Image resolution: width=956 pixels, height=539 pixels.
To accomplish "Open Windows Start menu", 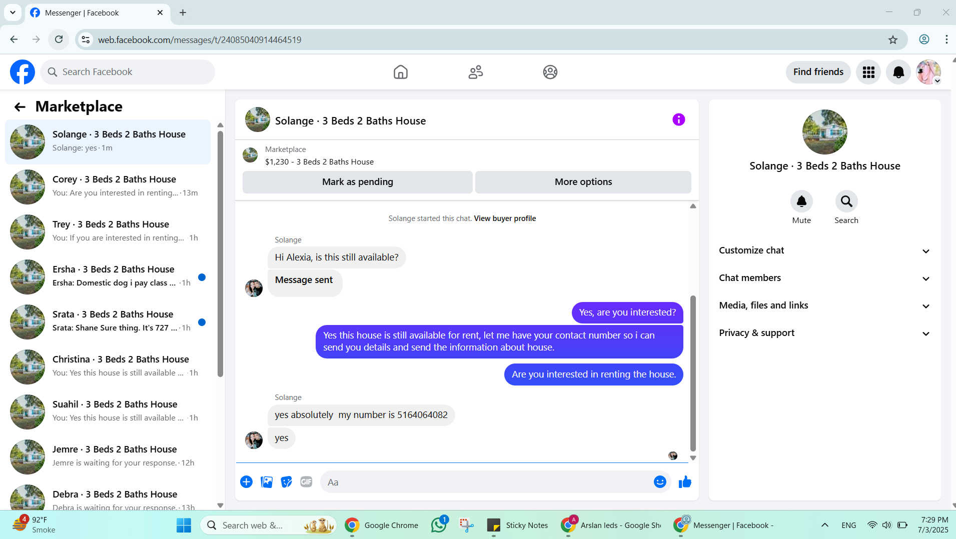I will (184, 525).
